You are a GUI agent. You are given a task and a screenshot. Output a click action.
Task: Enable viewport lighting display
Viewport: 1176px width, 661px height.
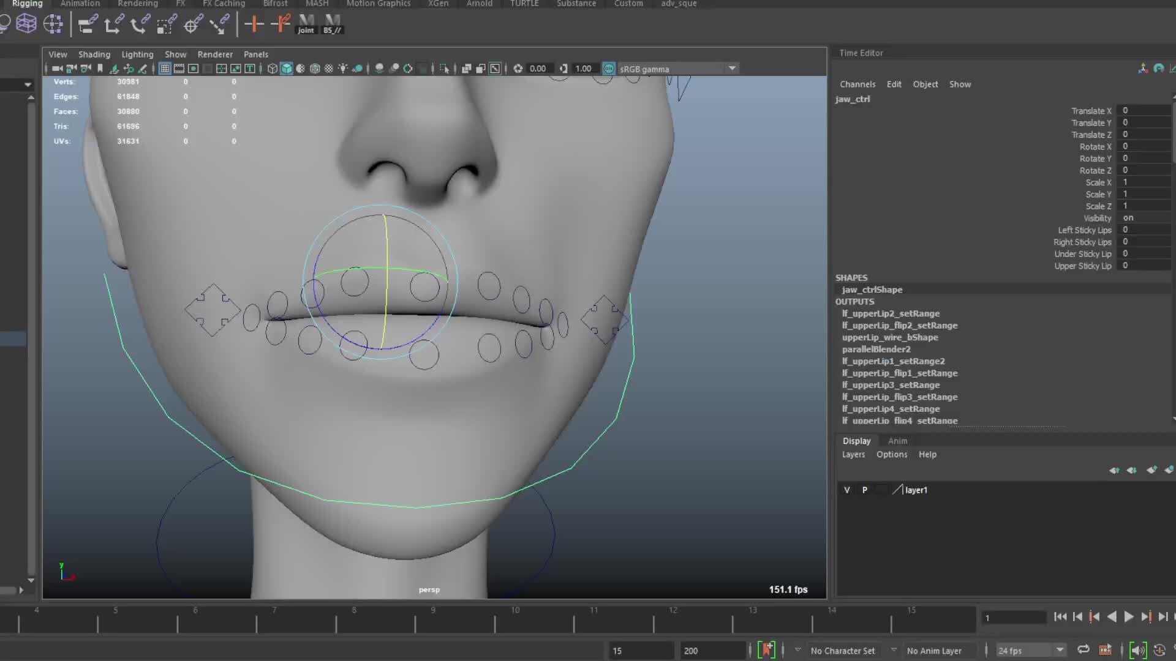[x=342, y=69]
